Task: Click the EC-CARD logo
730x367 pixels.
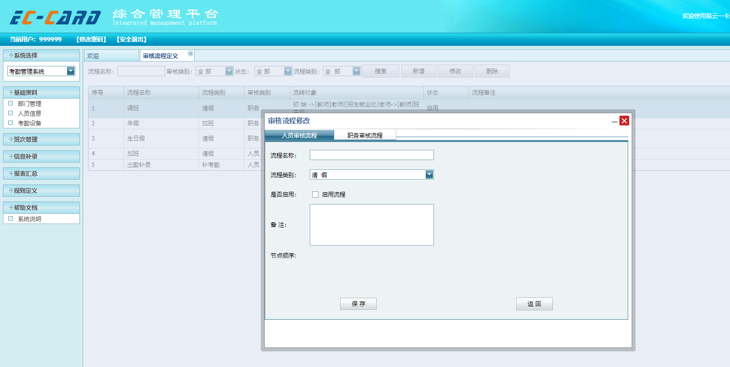Action: (55, 18)
